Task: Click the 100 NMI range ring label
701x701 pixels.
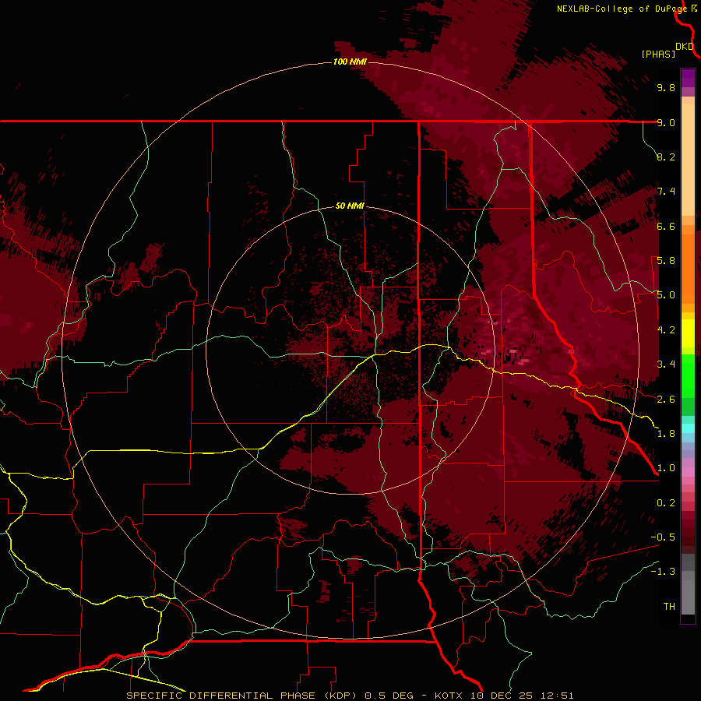Action: click(x=350, y=62)
